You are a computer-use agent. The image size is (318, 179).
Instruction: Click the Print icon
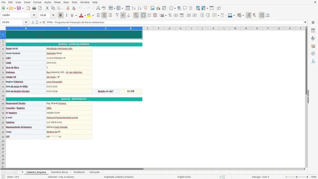click(x=34, y=8)
